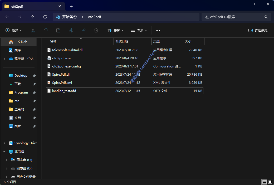Toggle the 详细信息 details pane

[258, 30]
